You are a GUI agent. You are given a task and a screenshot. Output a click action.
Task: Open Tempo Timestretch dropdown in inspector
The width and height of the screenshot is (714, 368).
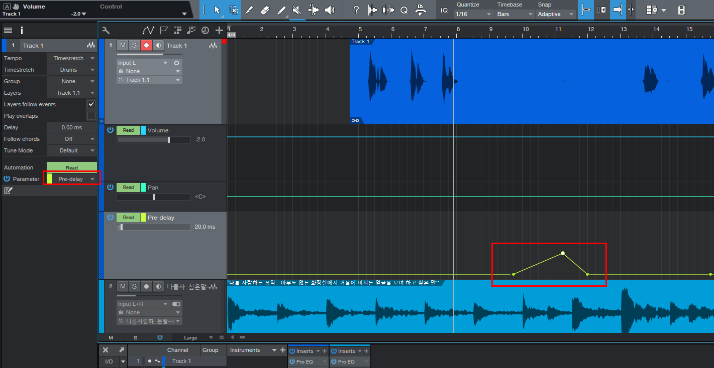(71, 58)
